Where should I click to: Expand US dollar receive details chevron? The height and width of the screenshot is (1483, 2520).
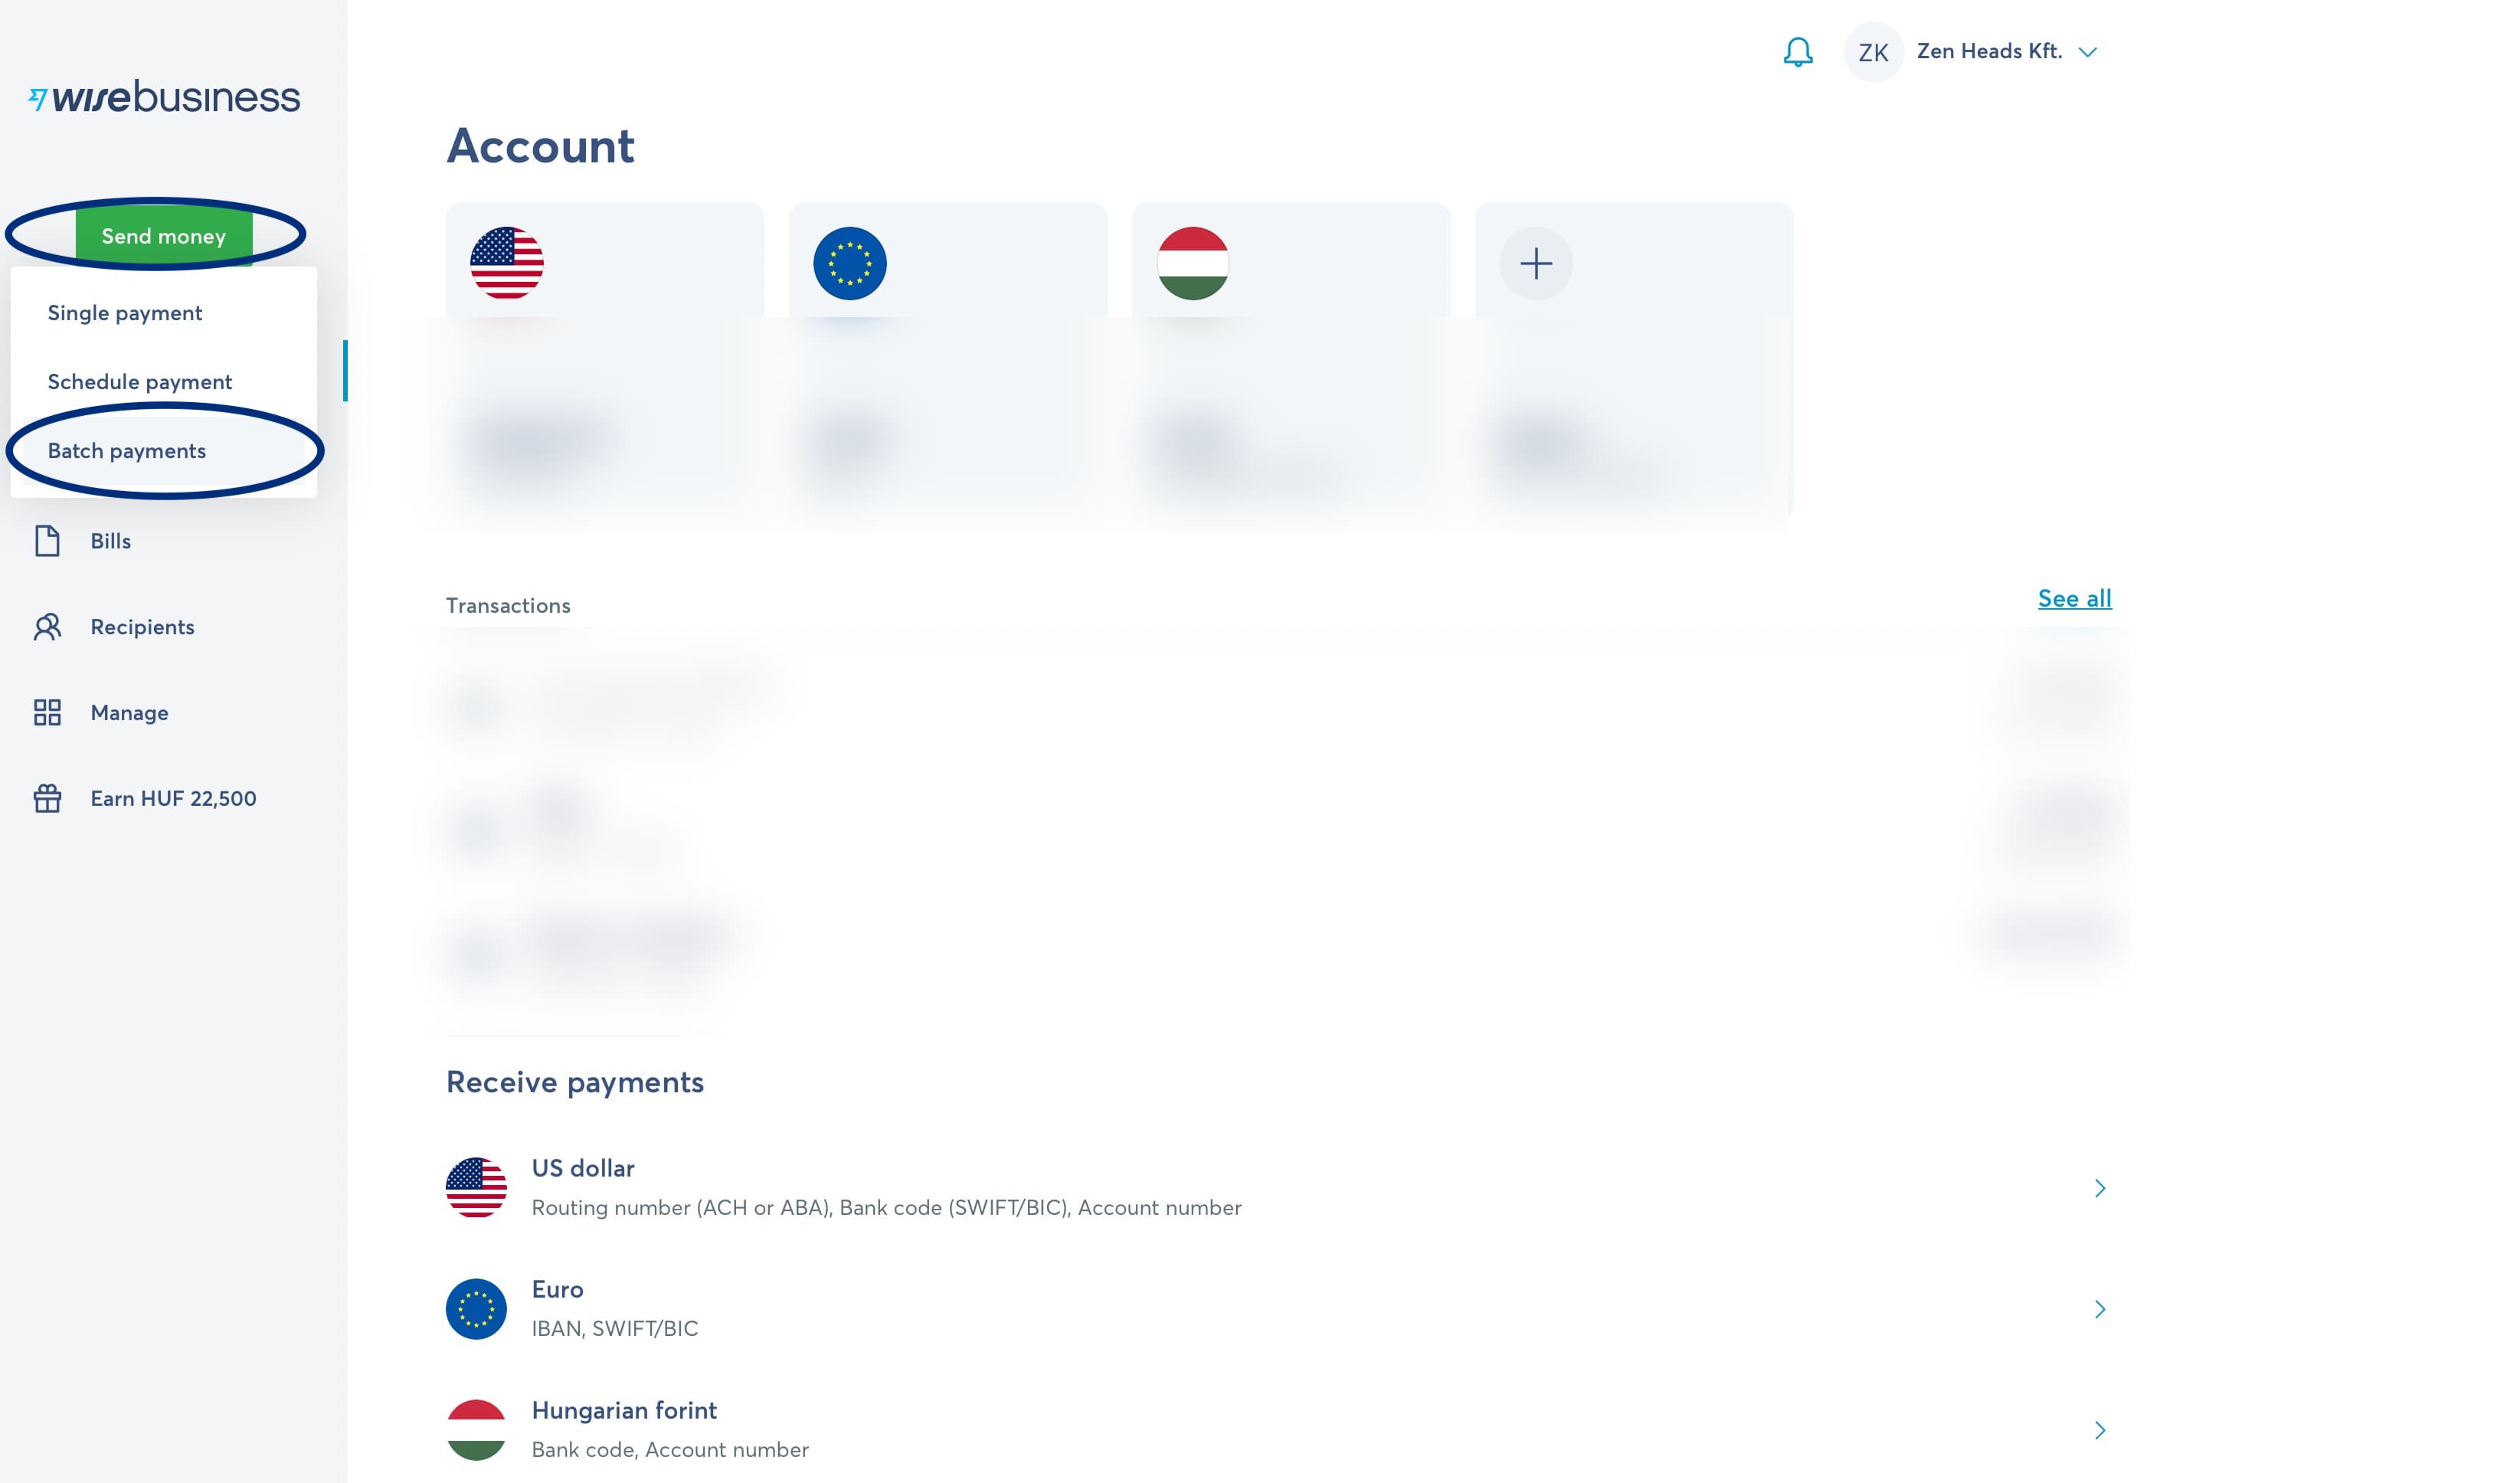coord(2099,1188)
